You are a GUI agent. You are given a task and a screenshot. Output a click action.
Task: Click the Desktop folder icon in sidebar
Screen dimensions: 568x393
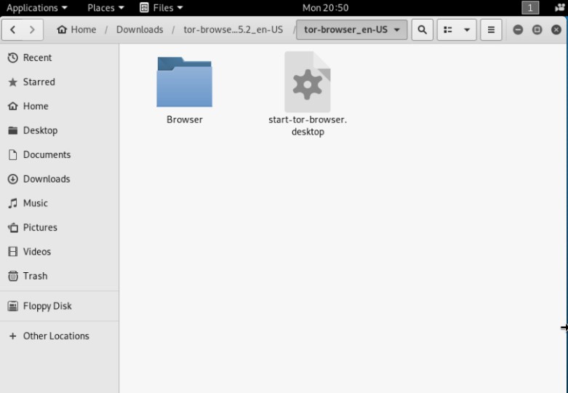pyautogui.click(x=12, y=130)
